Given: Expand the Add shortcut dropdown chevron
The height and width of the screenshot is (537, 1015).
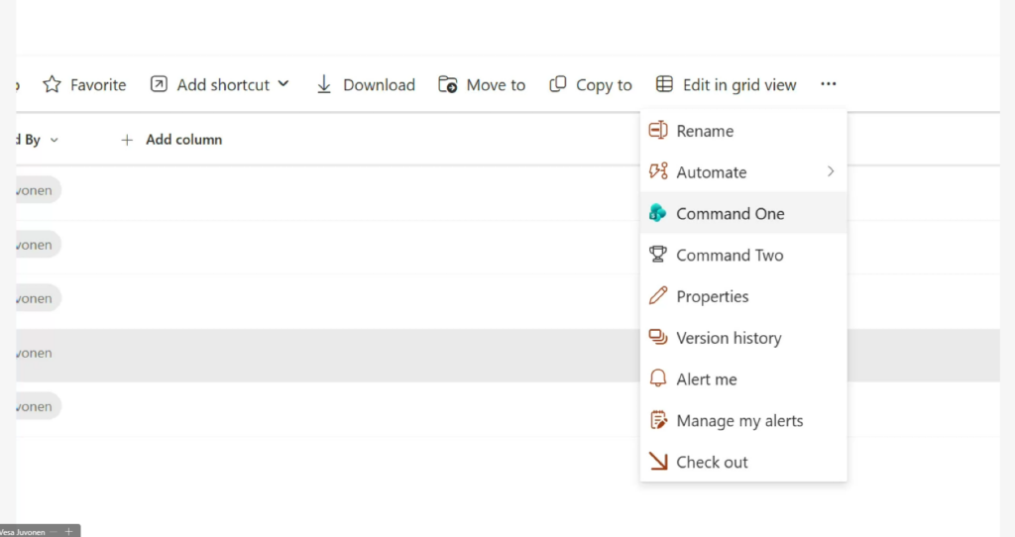Looking at the screenshot, I should pyautogui.click(x=283, y=84).
